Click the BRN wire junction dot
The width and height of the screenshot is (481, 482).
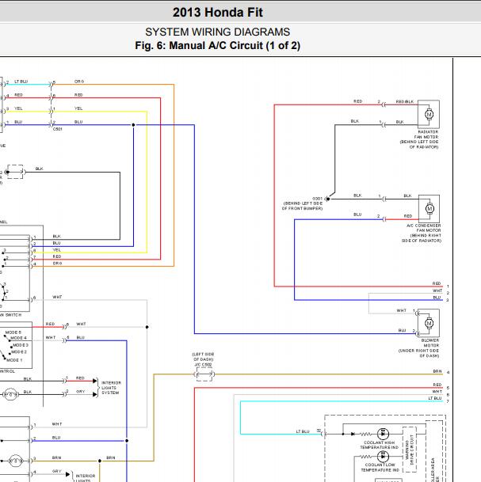click(x=100, y=461)
